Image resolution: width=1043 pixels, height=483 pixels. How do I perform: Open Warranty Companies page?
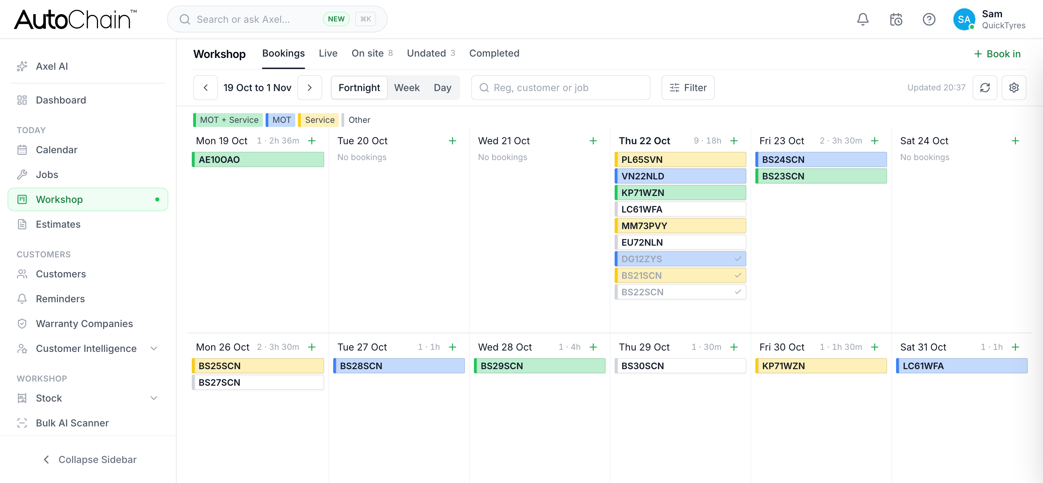[x=88, y=324]
